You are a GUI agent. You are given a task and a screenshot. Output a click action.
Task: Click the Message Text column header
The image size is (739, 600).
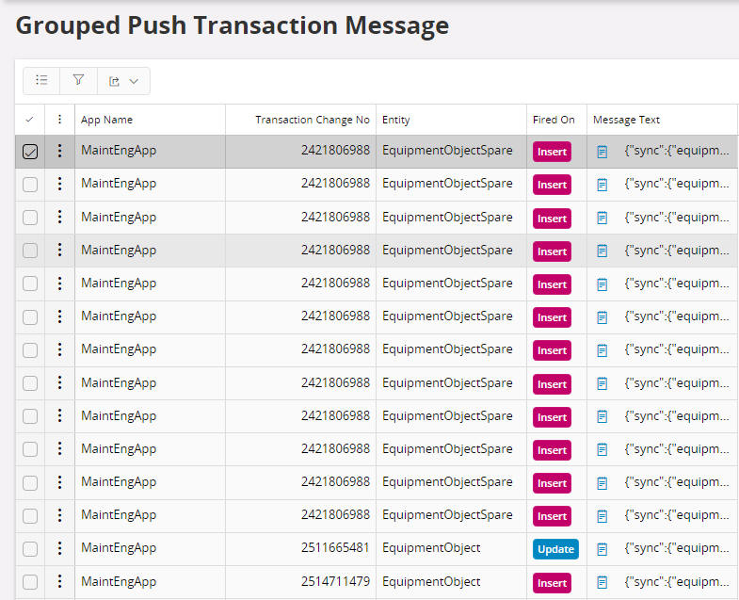click(x=626, y=120)
